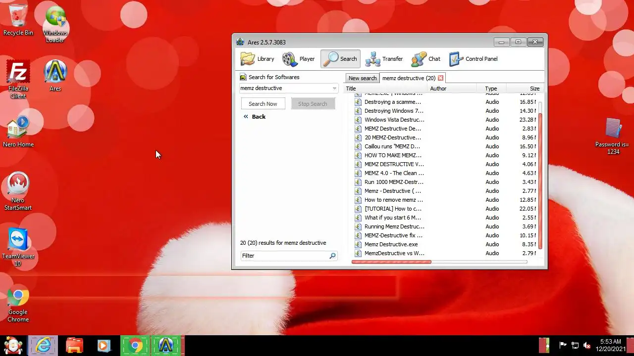Select the '20 MEMZ-Destructive...' result
634x356 pixels.
click(393, 137)
